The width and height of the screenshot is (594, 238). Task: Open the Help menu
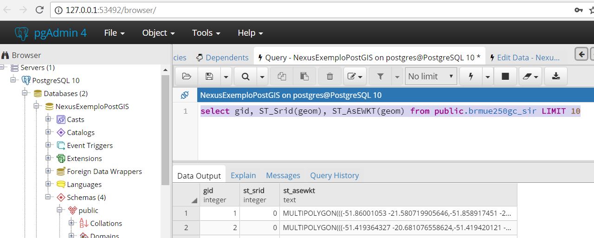(x=250, y=33)
